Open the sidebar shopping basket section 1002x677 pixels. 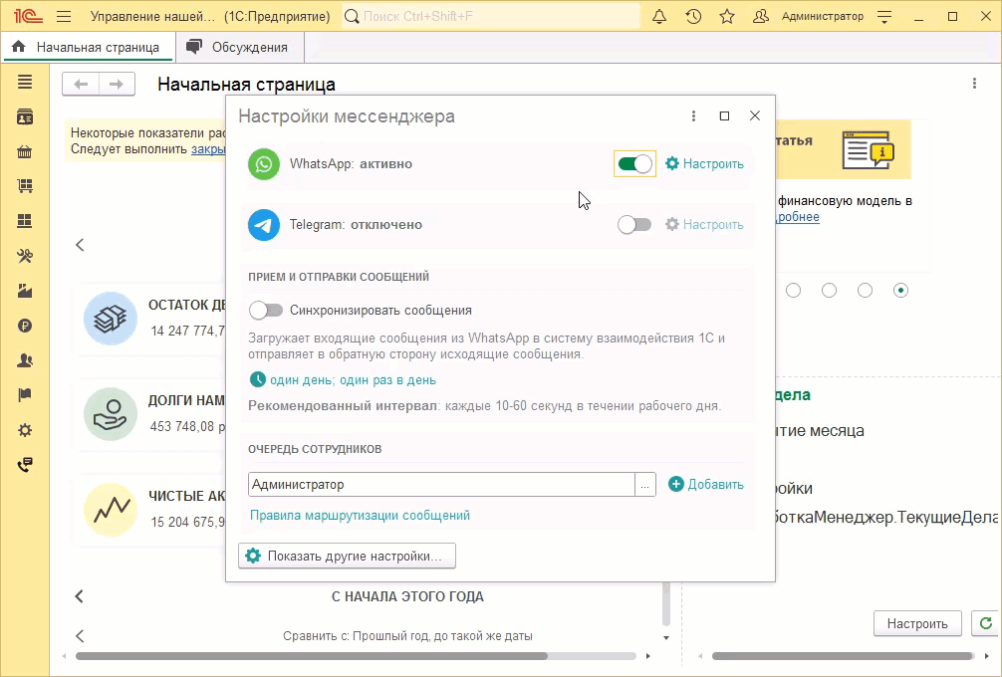25,152
